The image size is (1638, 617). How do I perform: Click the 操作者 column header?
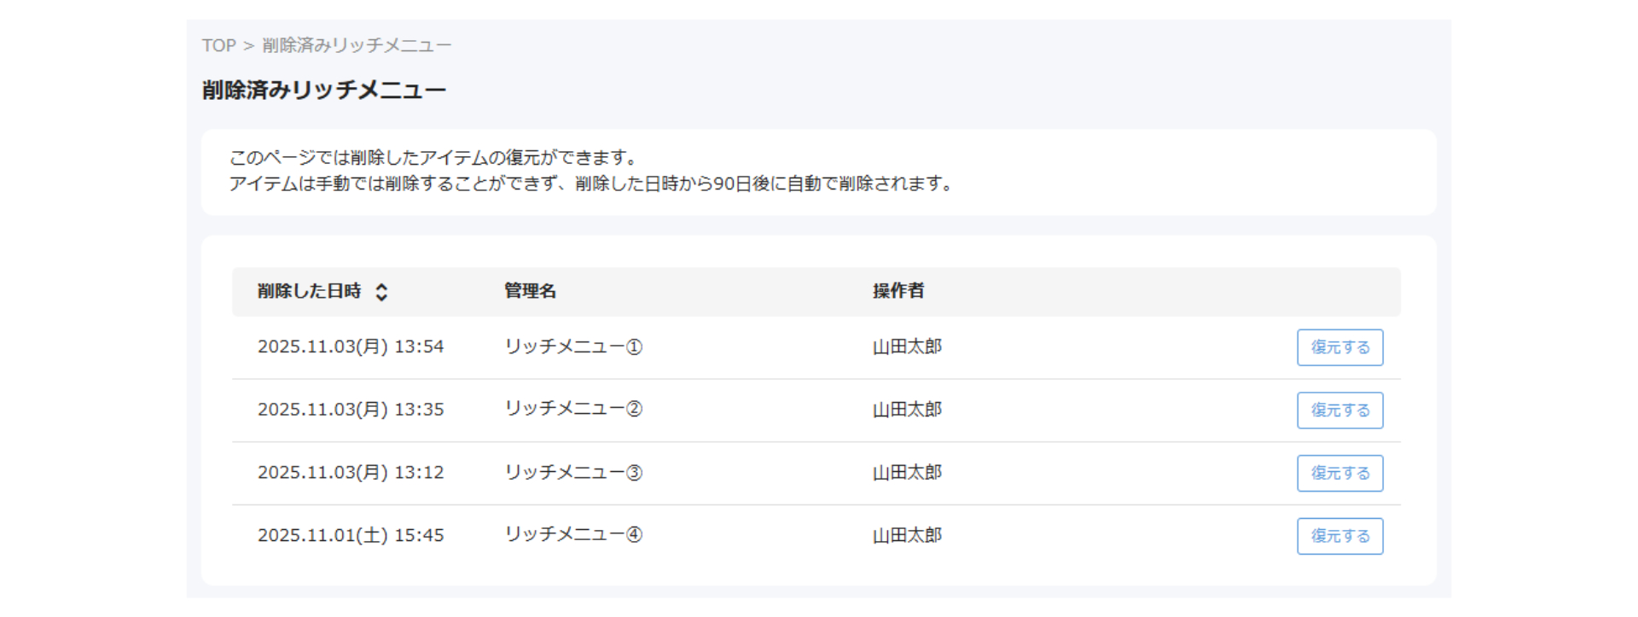[898, 291]
